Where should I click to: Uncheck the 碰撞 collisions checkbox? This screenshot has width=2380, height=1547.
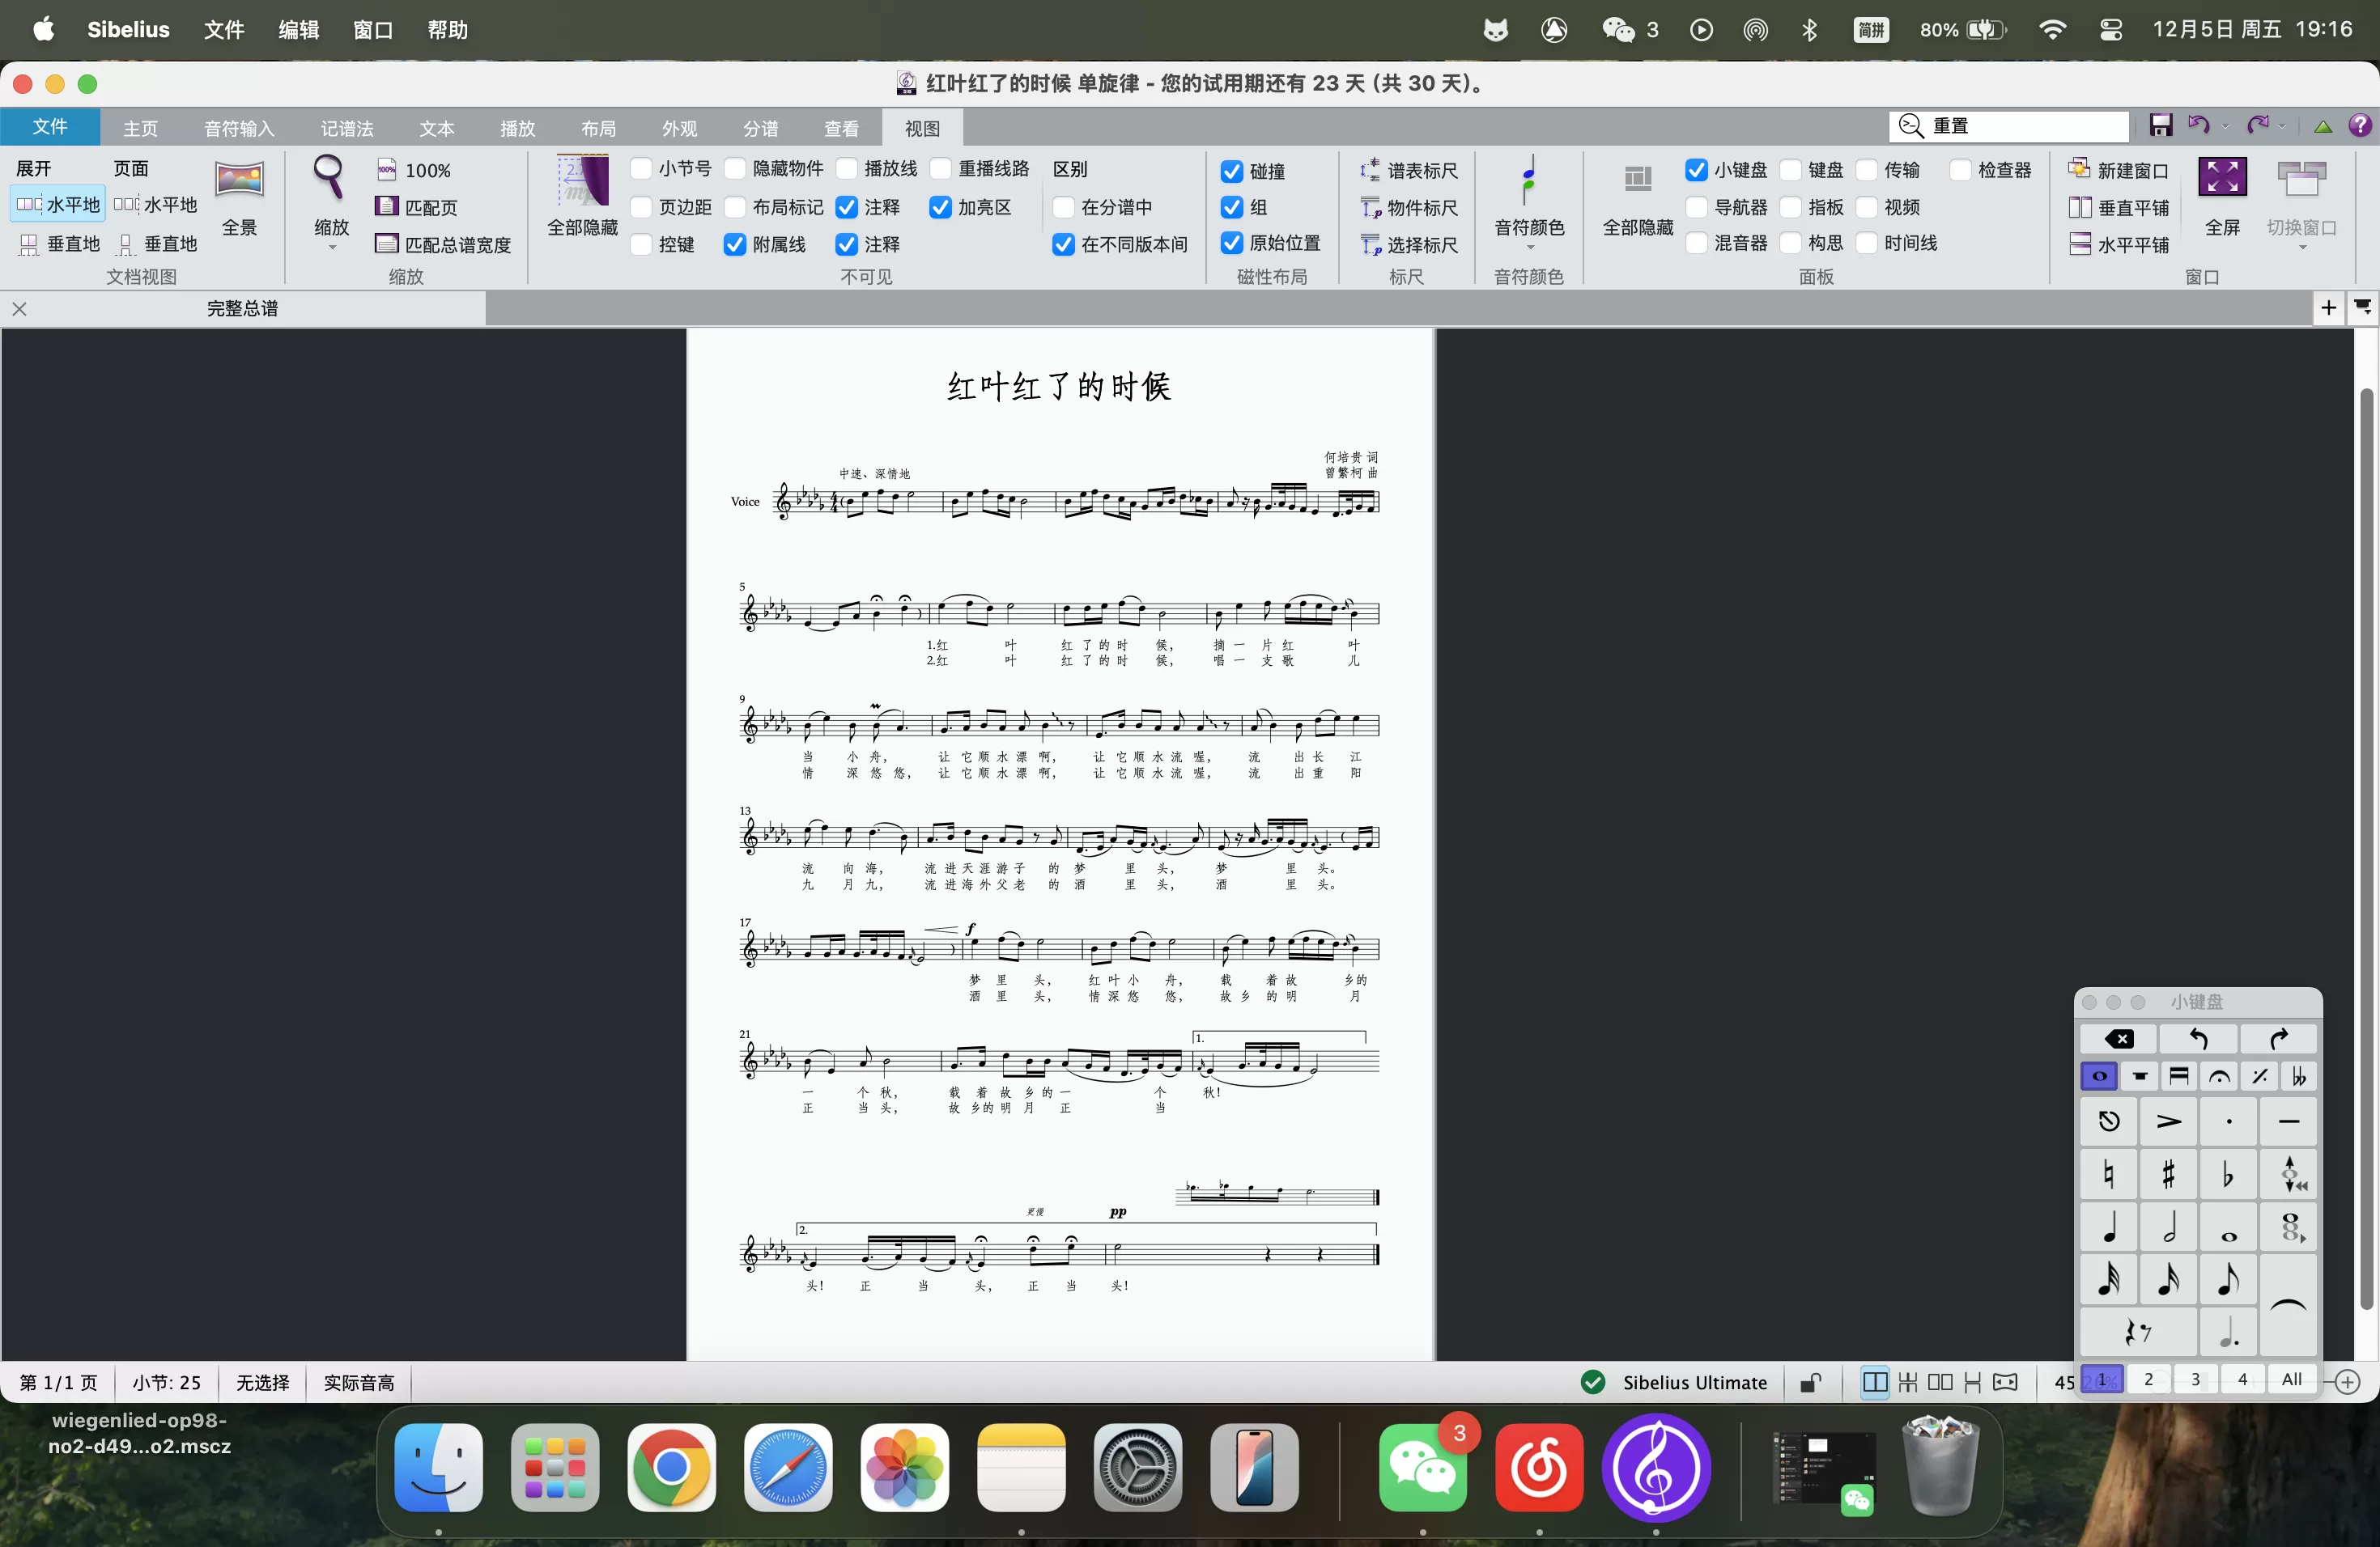coord(1232,172)
